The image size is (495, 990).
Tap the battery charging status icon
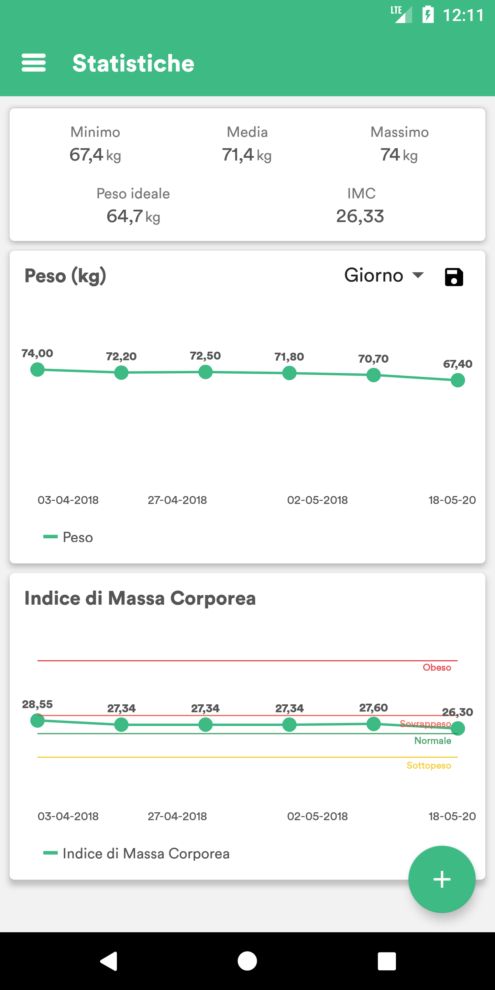[x=428, y=15]
